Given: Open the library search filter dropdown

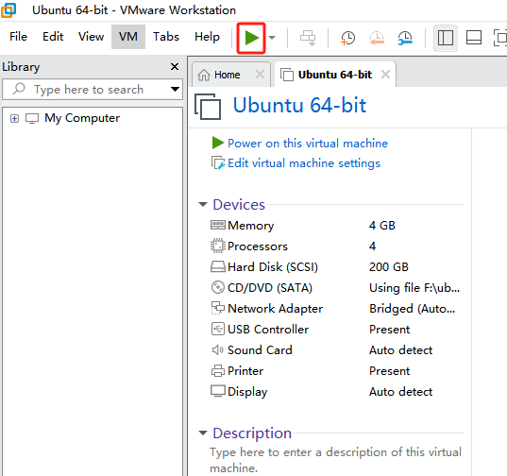Looking at the screenshot, I should tap(175, 89).
